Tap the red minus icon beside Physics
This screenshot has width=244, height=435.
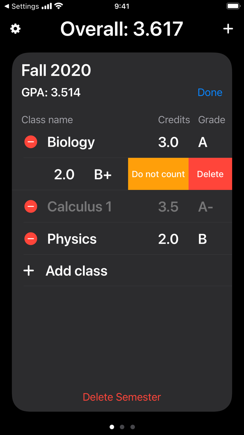tap(31, 239)
